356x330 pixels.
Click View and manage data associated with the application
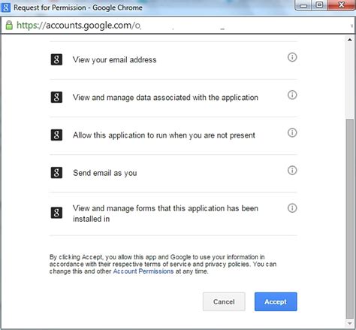(x=165, y=98)
